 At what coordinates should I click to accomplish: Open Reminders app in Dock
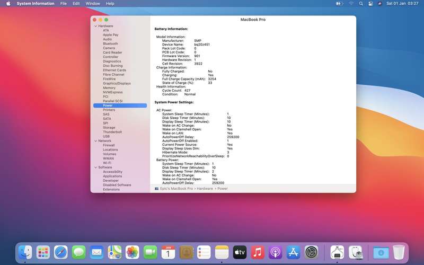click(204, 252)
